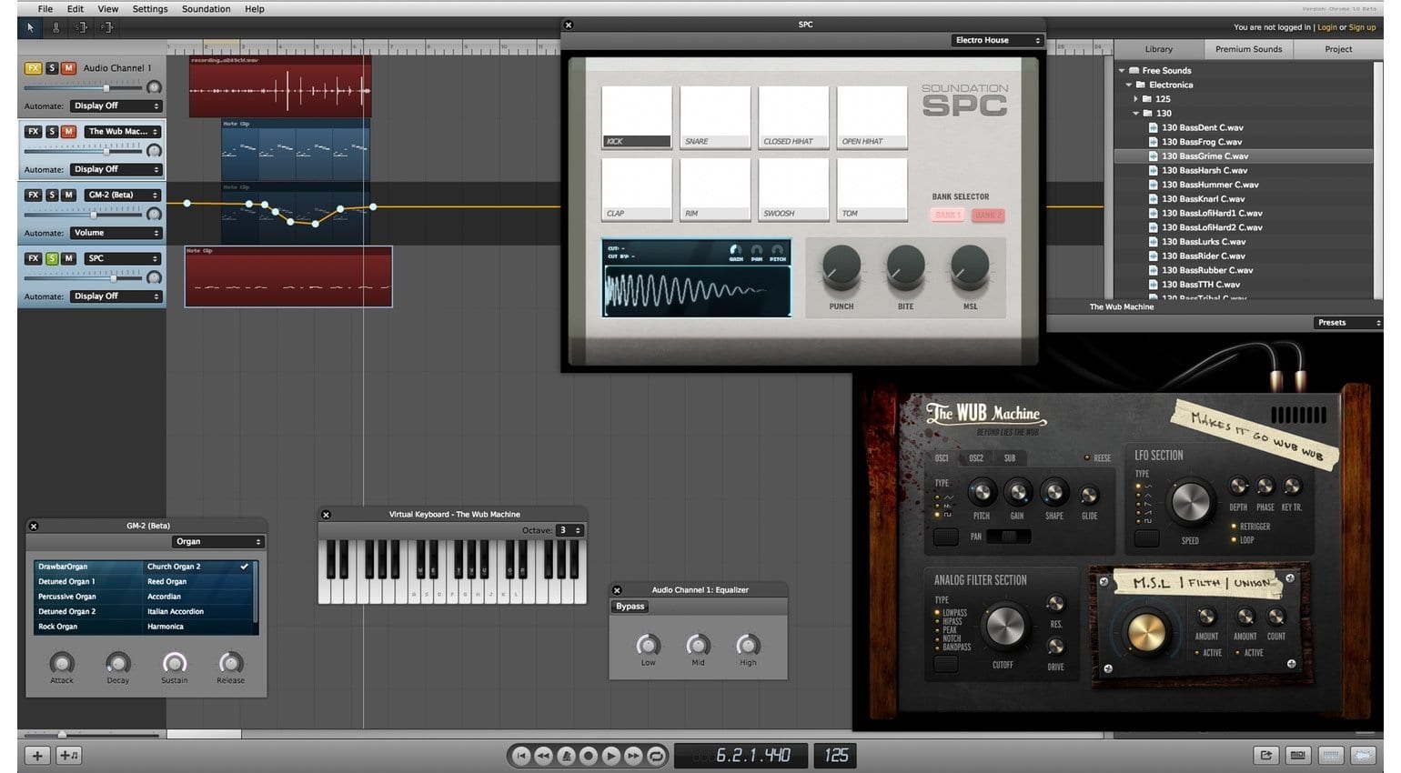
Task: Start recording with the record button
Action: click(x=588, y=756)
